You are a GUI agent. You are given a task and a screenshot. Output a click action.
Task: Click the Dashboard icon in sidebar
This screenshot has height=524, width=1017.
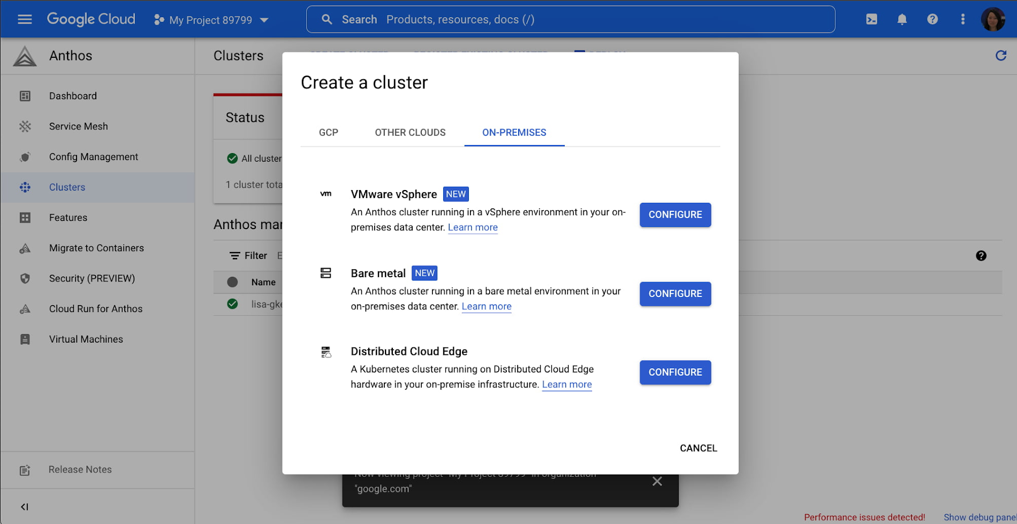click(25, 96)
